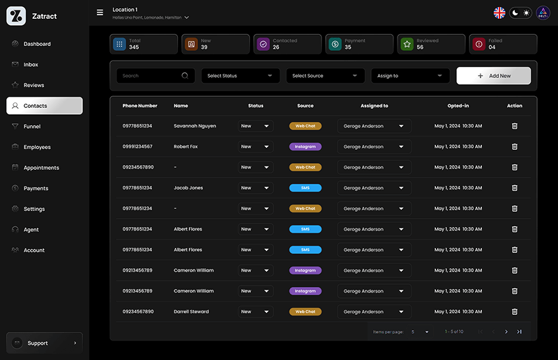Click the Add New button

(x=493, y=76)
